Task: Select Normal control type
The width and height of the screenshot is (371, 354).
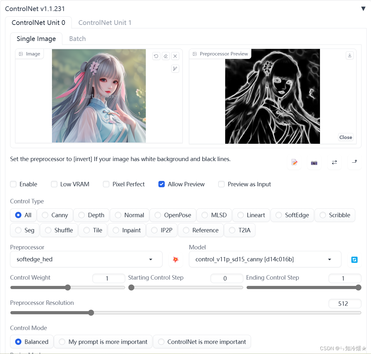Action: [129, 215]
